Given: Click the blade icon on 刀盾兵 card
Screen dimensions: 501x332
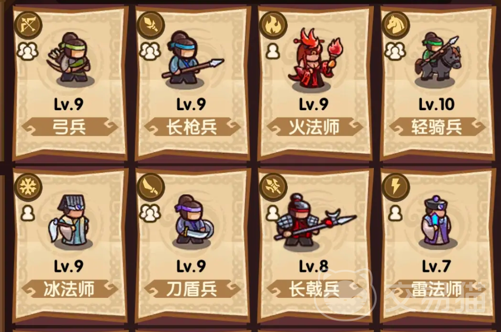Looking at the screenshot, I should click(151, 187).
